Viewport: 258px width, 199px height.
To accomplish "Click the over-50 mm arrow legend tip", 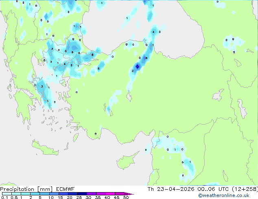I will (129, 194).
